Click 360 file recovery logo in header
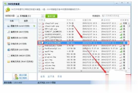Image resolution: width=138 pixels, height=93 pixels. [x=8, y=9]
